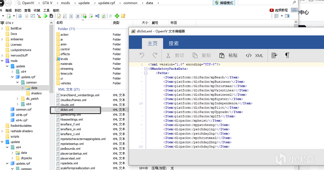The height and width of the screenshot is (170, 324).
Task: Click the 复制 copy button
Action: [202, 55]
